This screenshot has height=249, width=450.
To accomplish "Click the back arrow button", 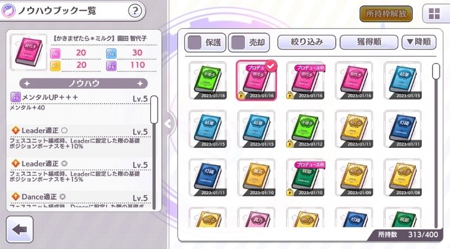I will [20, 229].
